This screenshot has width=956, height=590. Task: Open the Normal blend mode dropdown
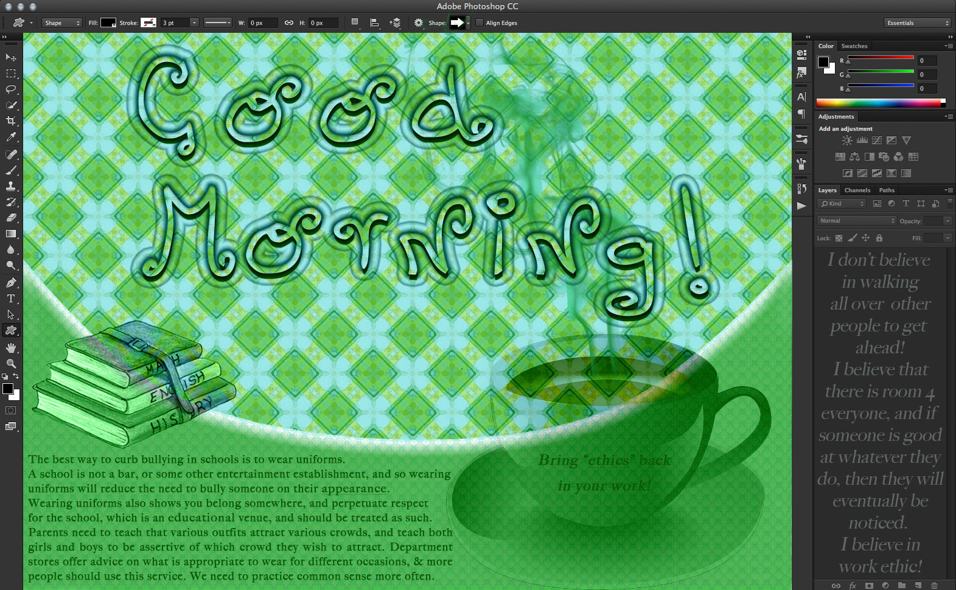(x=857, y=221)
